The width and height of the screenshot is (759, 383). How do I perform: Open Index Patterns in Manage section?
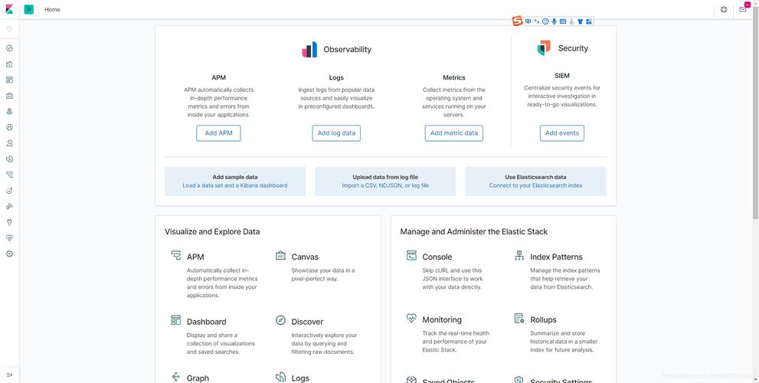(x=556, y=257)
